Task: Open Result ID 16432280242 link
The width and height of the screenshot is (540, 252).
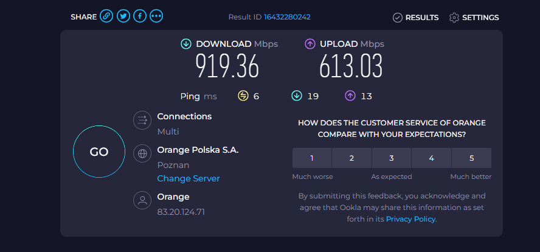Action: click(287, 17)
